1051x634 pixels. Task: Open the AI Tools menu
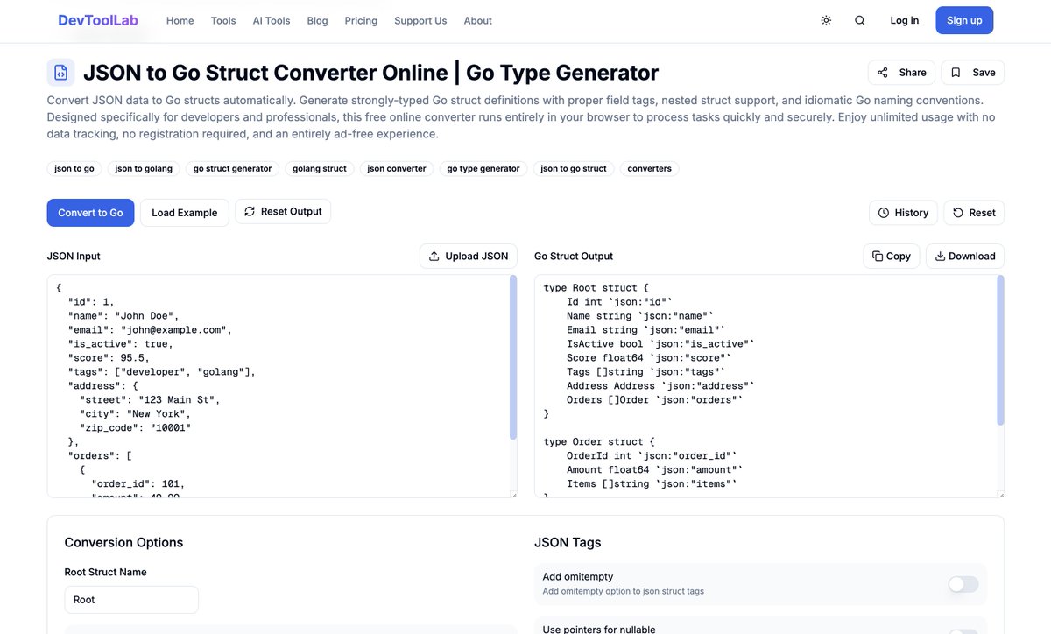coord(272,20)
